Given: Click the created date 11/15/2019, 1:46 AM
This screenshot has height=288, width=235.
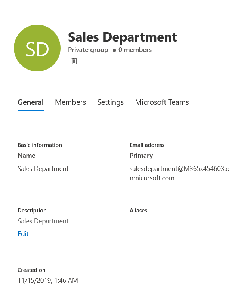Looking at the screenshot, I should pos(48,281).
